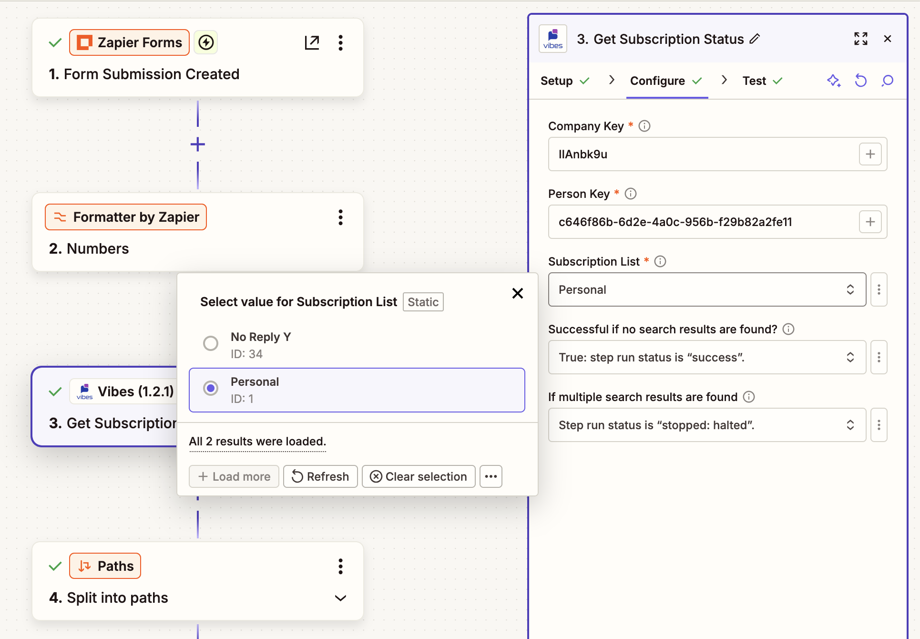Viewport: 920px width, 639px height.
Task: Click the Vibes app logo in panel header
Action: pyautogui.click(x=553, y=39)
